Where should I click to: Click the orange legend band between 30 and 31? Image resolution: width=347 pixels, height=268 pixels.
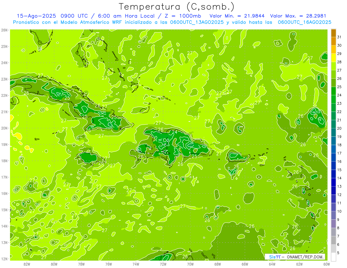click(333, 41)
